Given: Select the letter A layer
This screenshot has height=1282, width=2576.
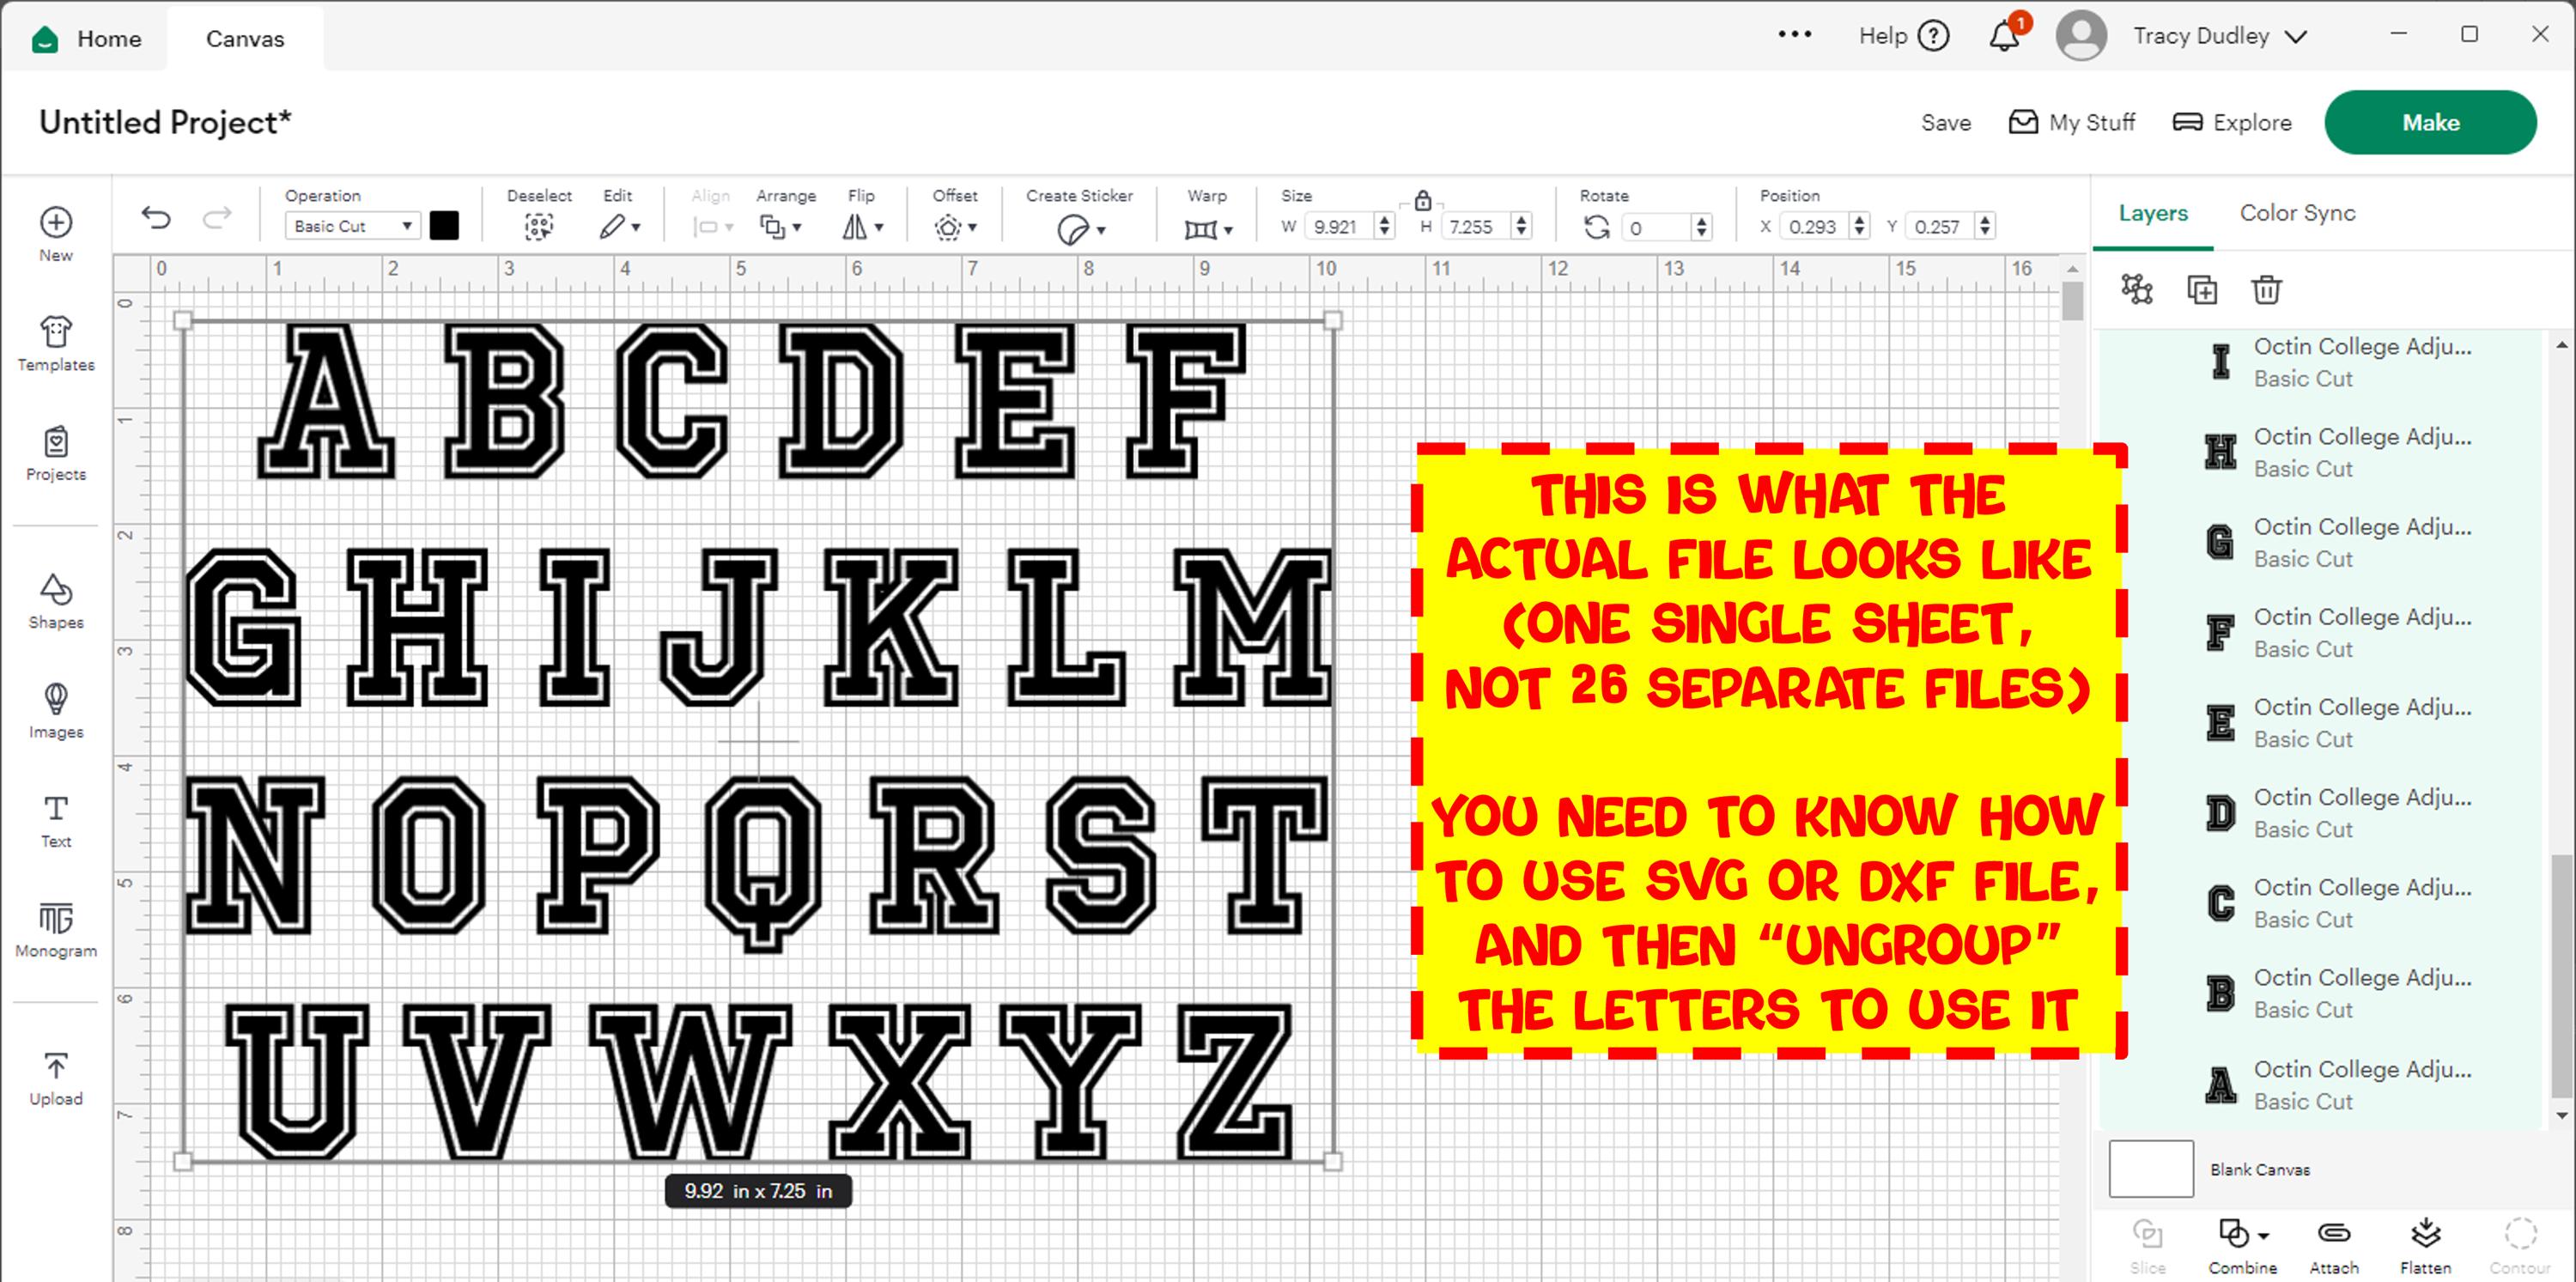Looking at the screenshot, I should click(2318, 1084).
